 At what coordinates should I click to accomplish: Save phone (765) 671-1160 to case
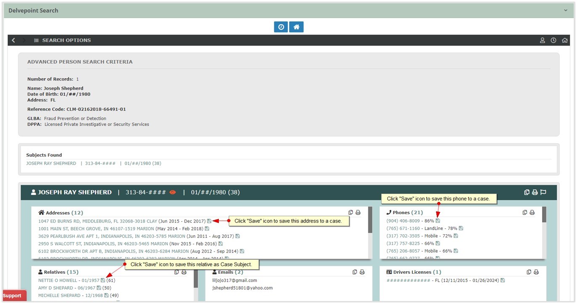pyautogui.click(x=461, y=228)
